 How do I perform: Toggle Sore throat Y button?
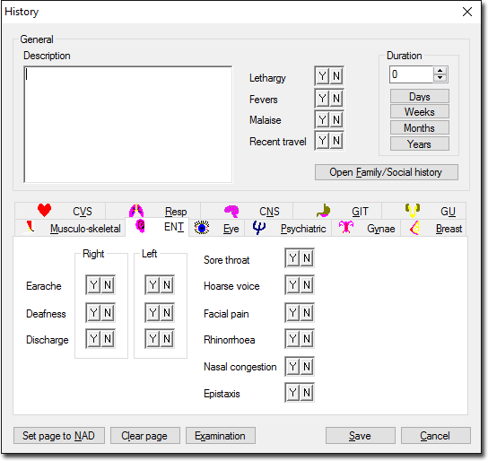point(292,258)
